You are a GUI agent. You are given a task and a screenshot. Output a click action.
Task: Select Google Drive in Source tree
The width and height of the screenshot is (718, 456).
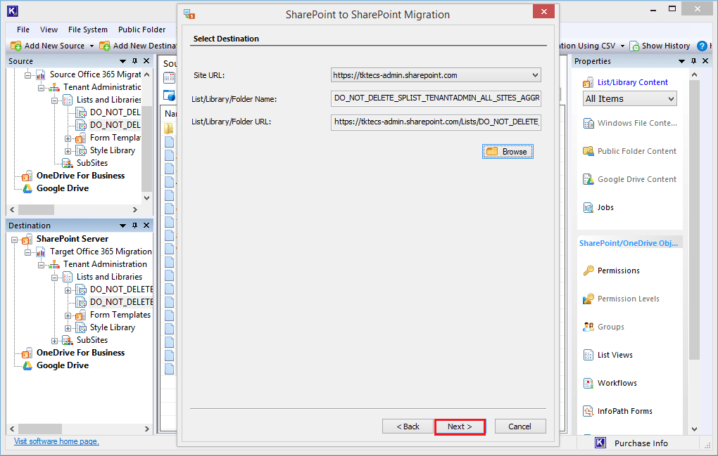coord(63,188)
